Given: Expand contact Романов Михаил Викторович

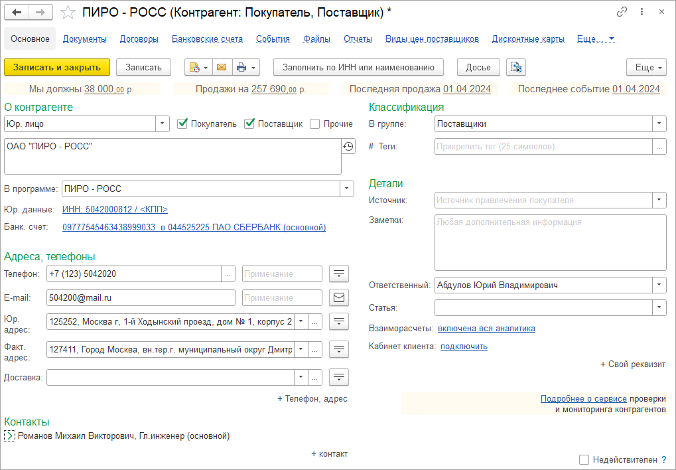Looking at the screenshot, I should [9, 436].
